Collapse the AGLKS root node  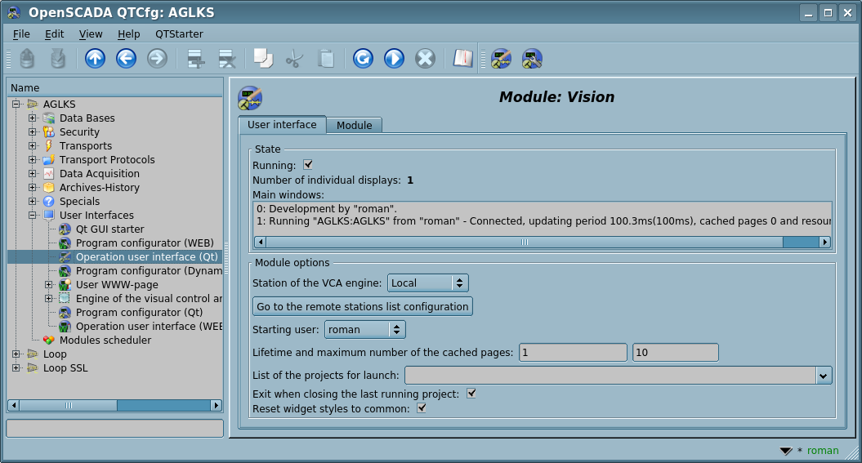[16, 104]
